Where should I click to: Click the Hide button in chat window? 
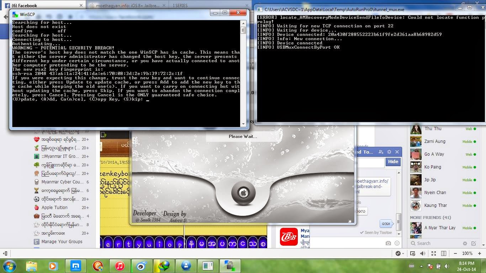393,161
